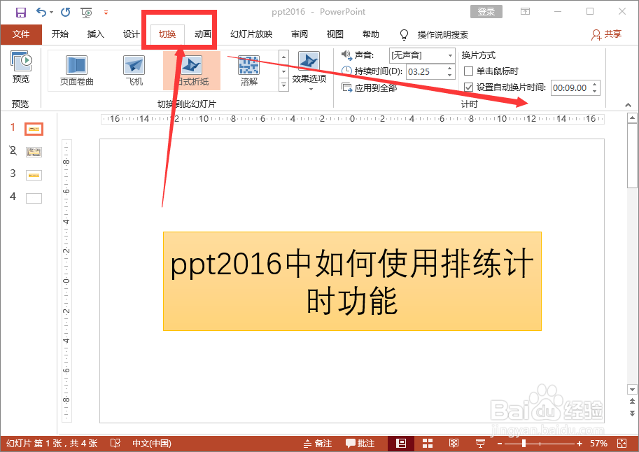Switch to Normal view icon
Image resolution: width=639 pixels, height=452 pixels.
coord(401,444)
